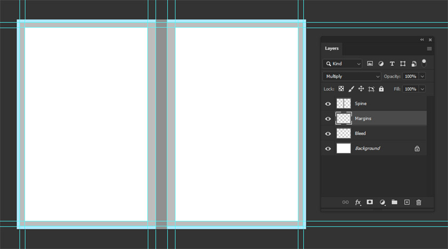
Task: Select the Spine layer name
Action: [361, 104]
